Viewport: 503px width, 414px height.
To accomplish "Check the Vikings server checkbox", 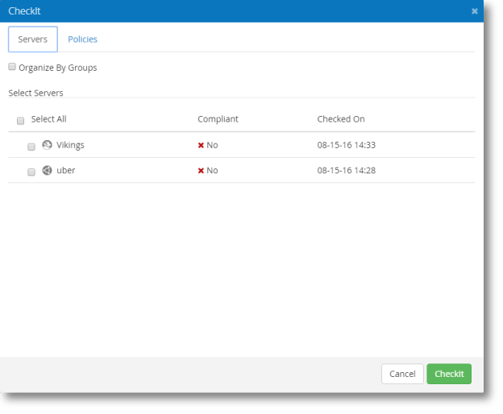I will point(31,147).
